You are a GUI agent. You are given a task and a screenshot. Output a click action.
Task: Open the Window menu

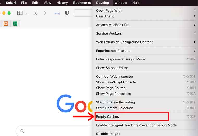(x=121, y=3)
